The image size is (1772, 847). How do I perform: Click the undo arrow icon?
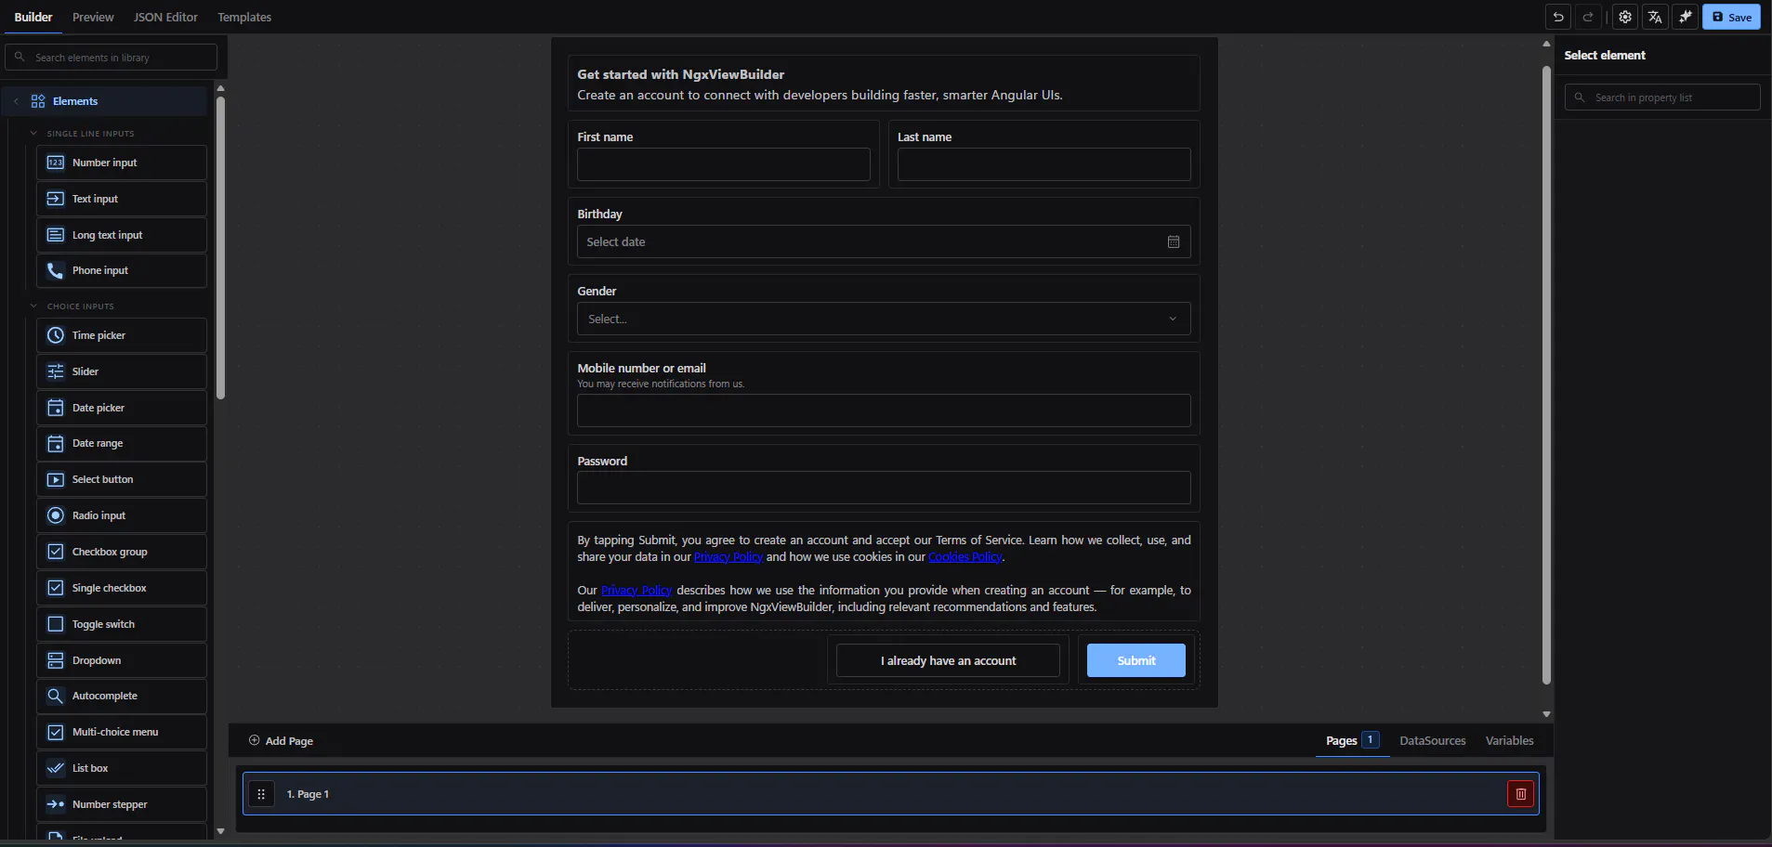[1558, 17]
